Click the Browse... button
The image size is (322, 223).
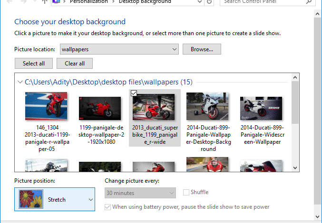pyautogui.click(x=202, y=49)
